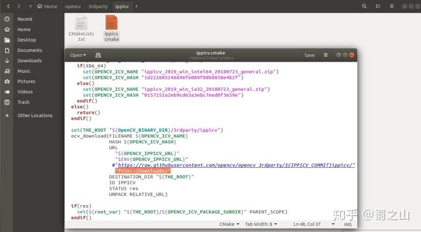Open the Tab Width: 8 dropdown
The width and height of the screenshot is (421, 232).
261,224
